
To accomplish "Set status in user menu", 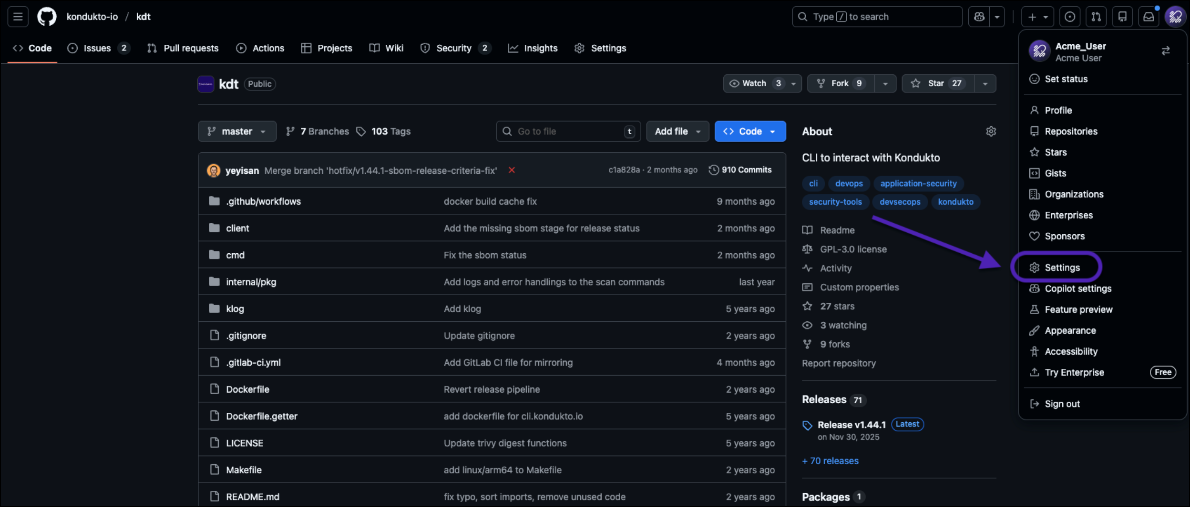I will [1066, 79].
